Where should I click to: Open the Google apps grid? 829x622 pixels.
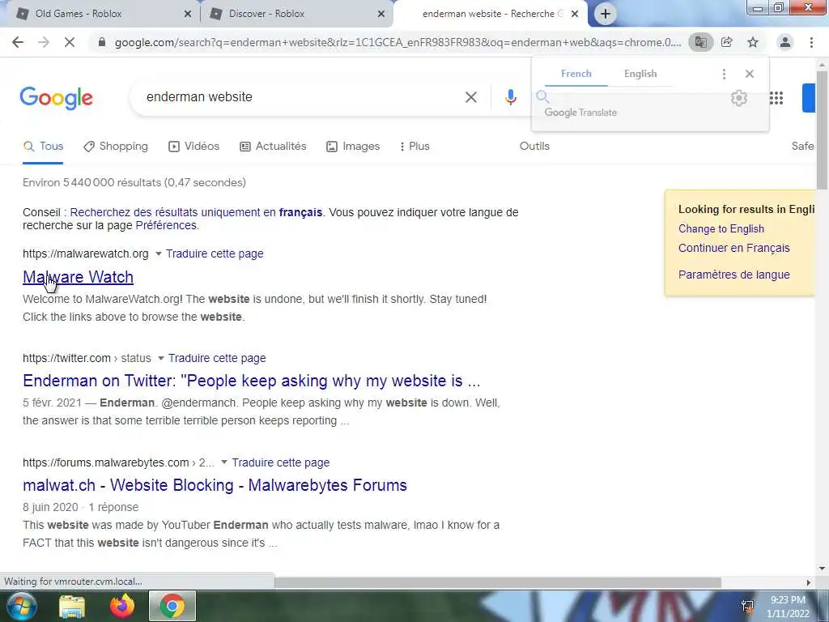(x=776, y=98)
